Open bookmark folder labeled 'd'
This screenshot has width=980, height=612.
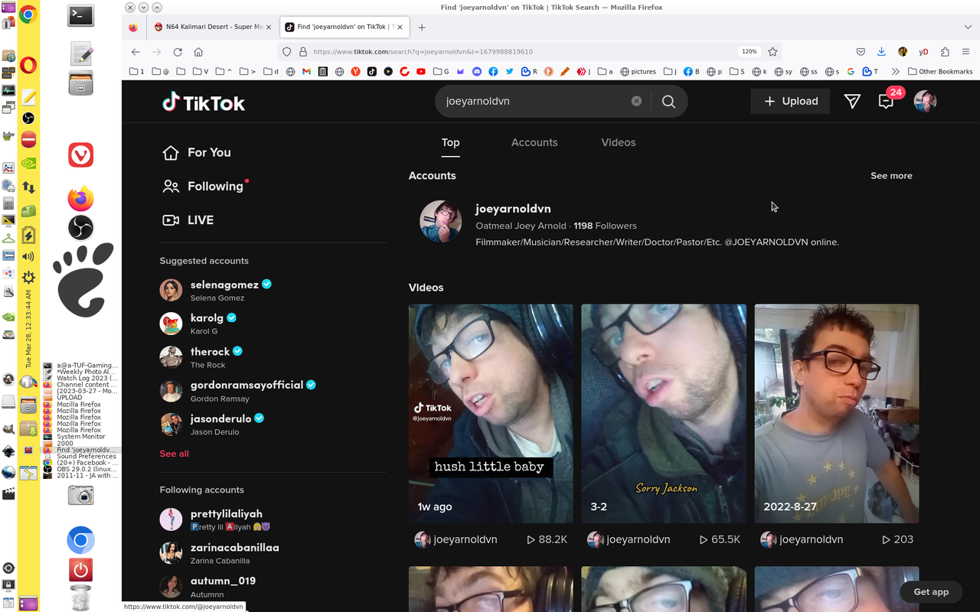271,71
